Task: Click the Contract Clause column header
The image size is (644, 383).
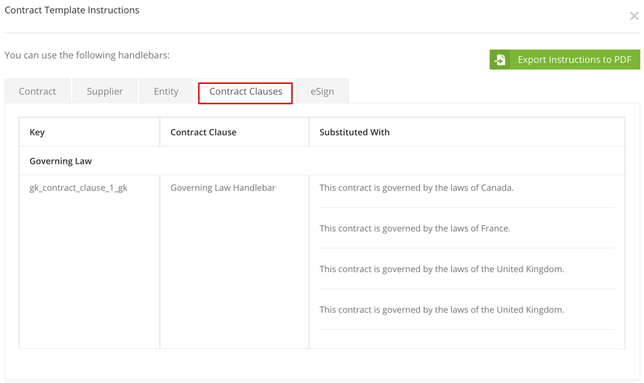Action: 203,132
